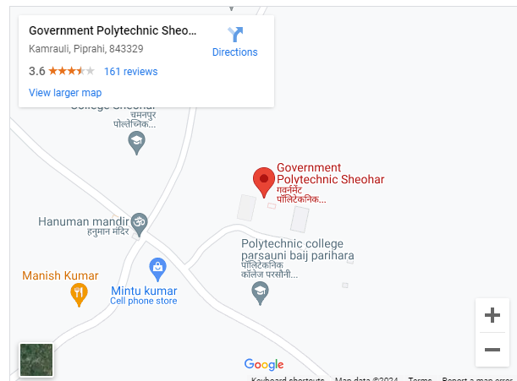Open the 161 reviews link

(131, 72)
